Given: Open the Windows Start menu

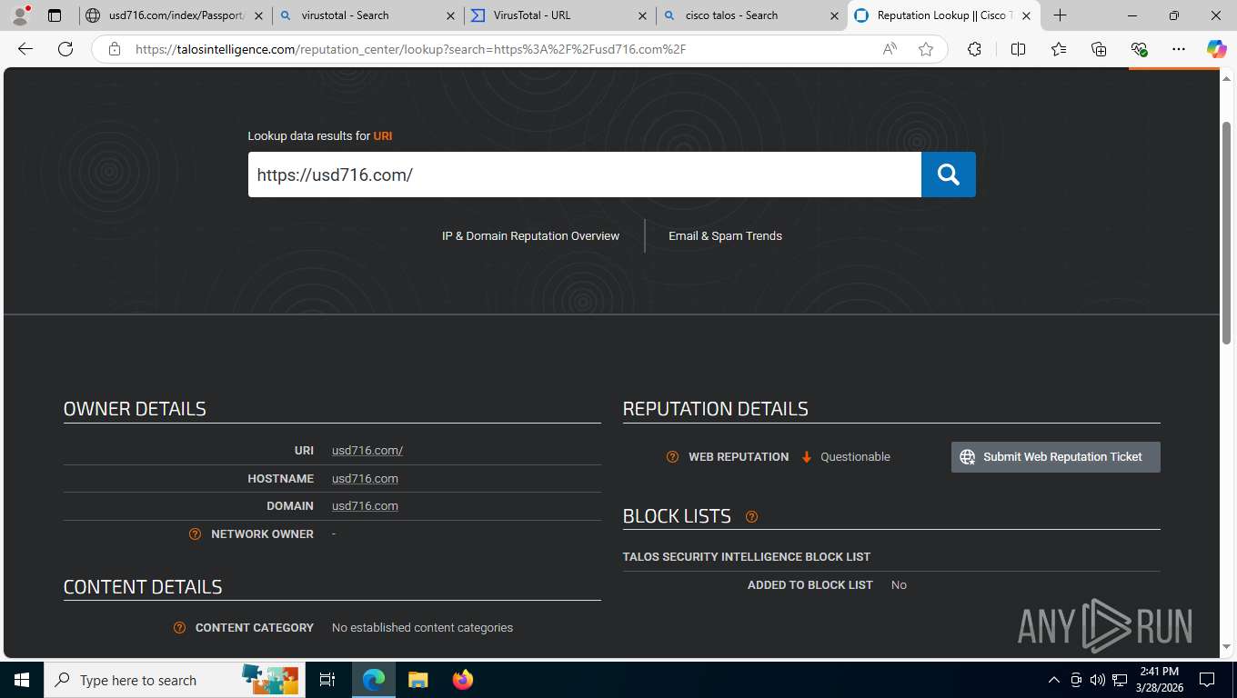Looking at the screenshot, I should point(21,680).
